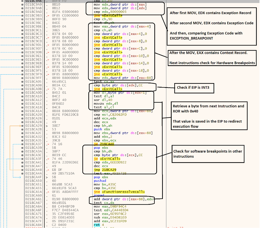
Task: Toggle breakpoint dot at address 021BCA3C
Action: 22,155
